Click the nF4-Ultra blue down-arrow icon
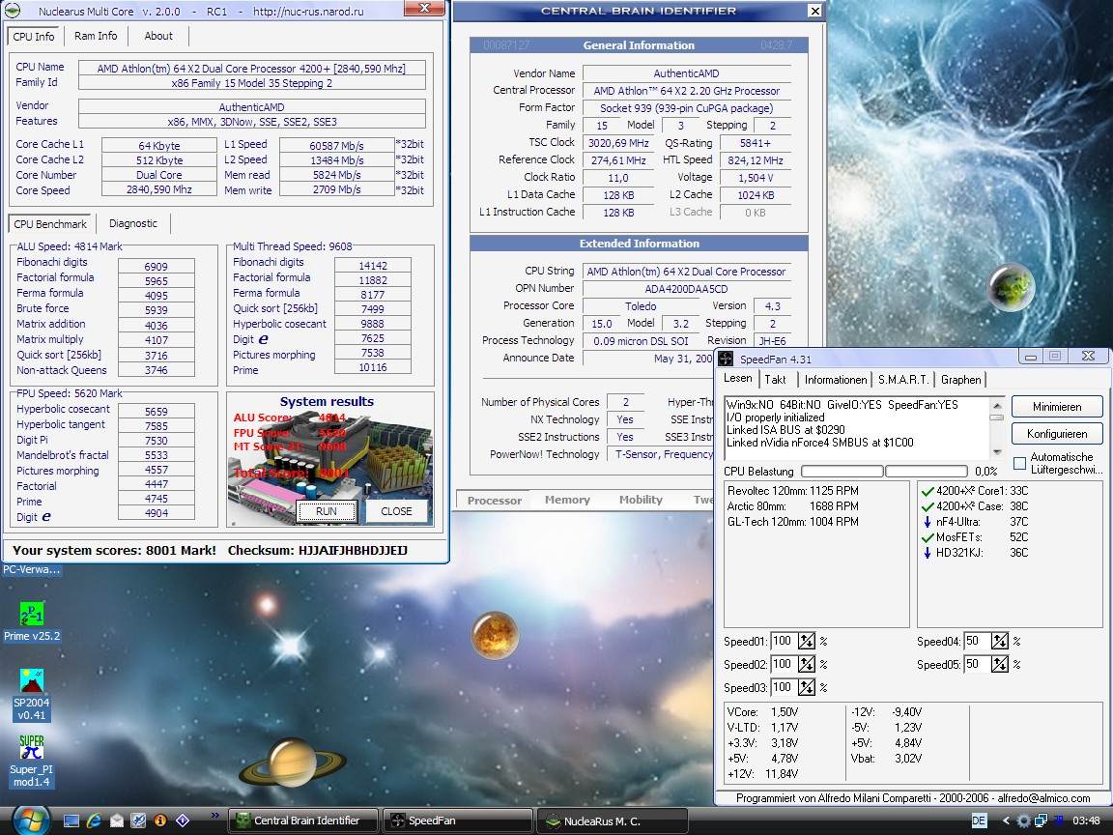 (x=927, y=522)
